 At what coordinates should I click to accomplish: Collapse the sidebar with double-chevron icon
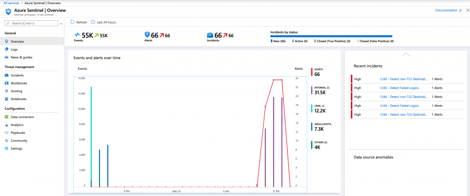[62, 23]
